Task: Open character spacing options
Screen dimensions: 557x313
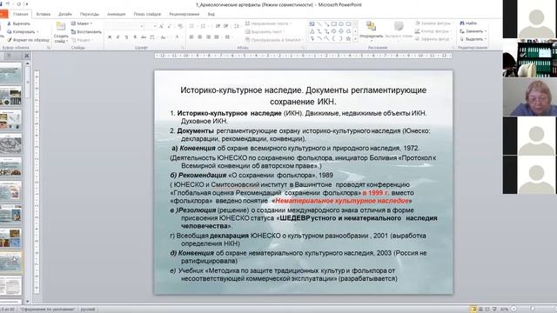Action: point(153,37)
